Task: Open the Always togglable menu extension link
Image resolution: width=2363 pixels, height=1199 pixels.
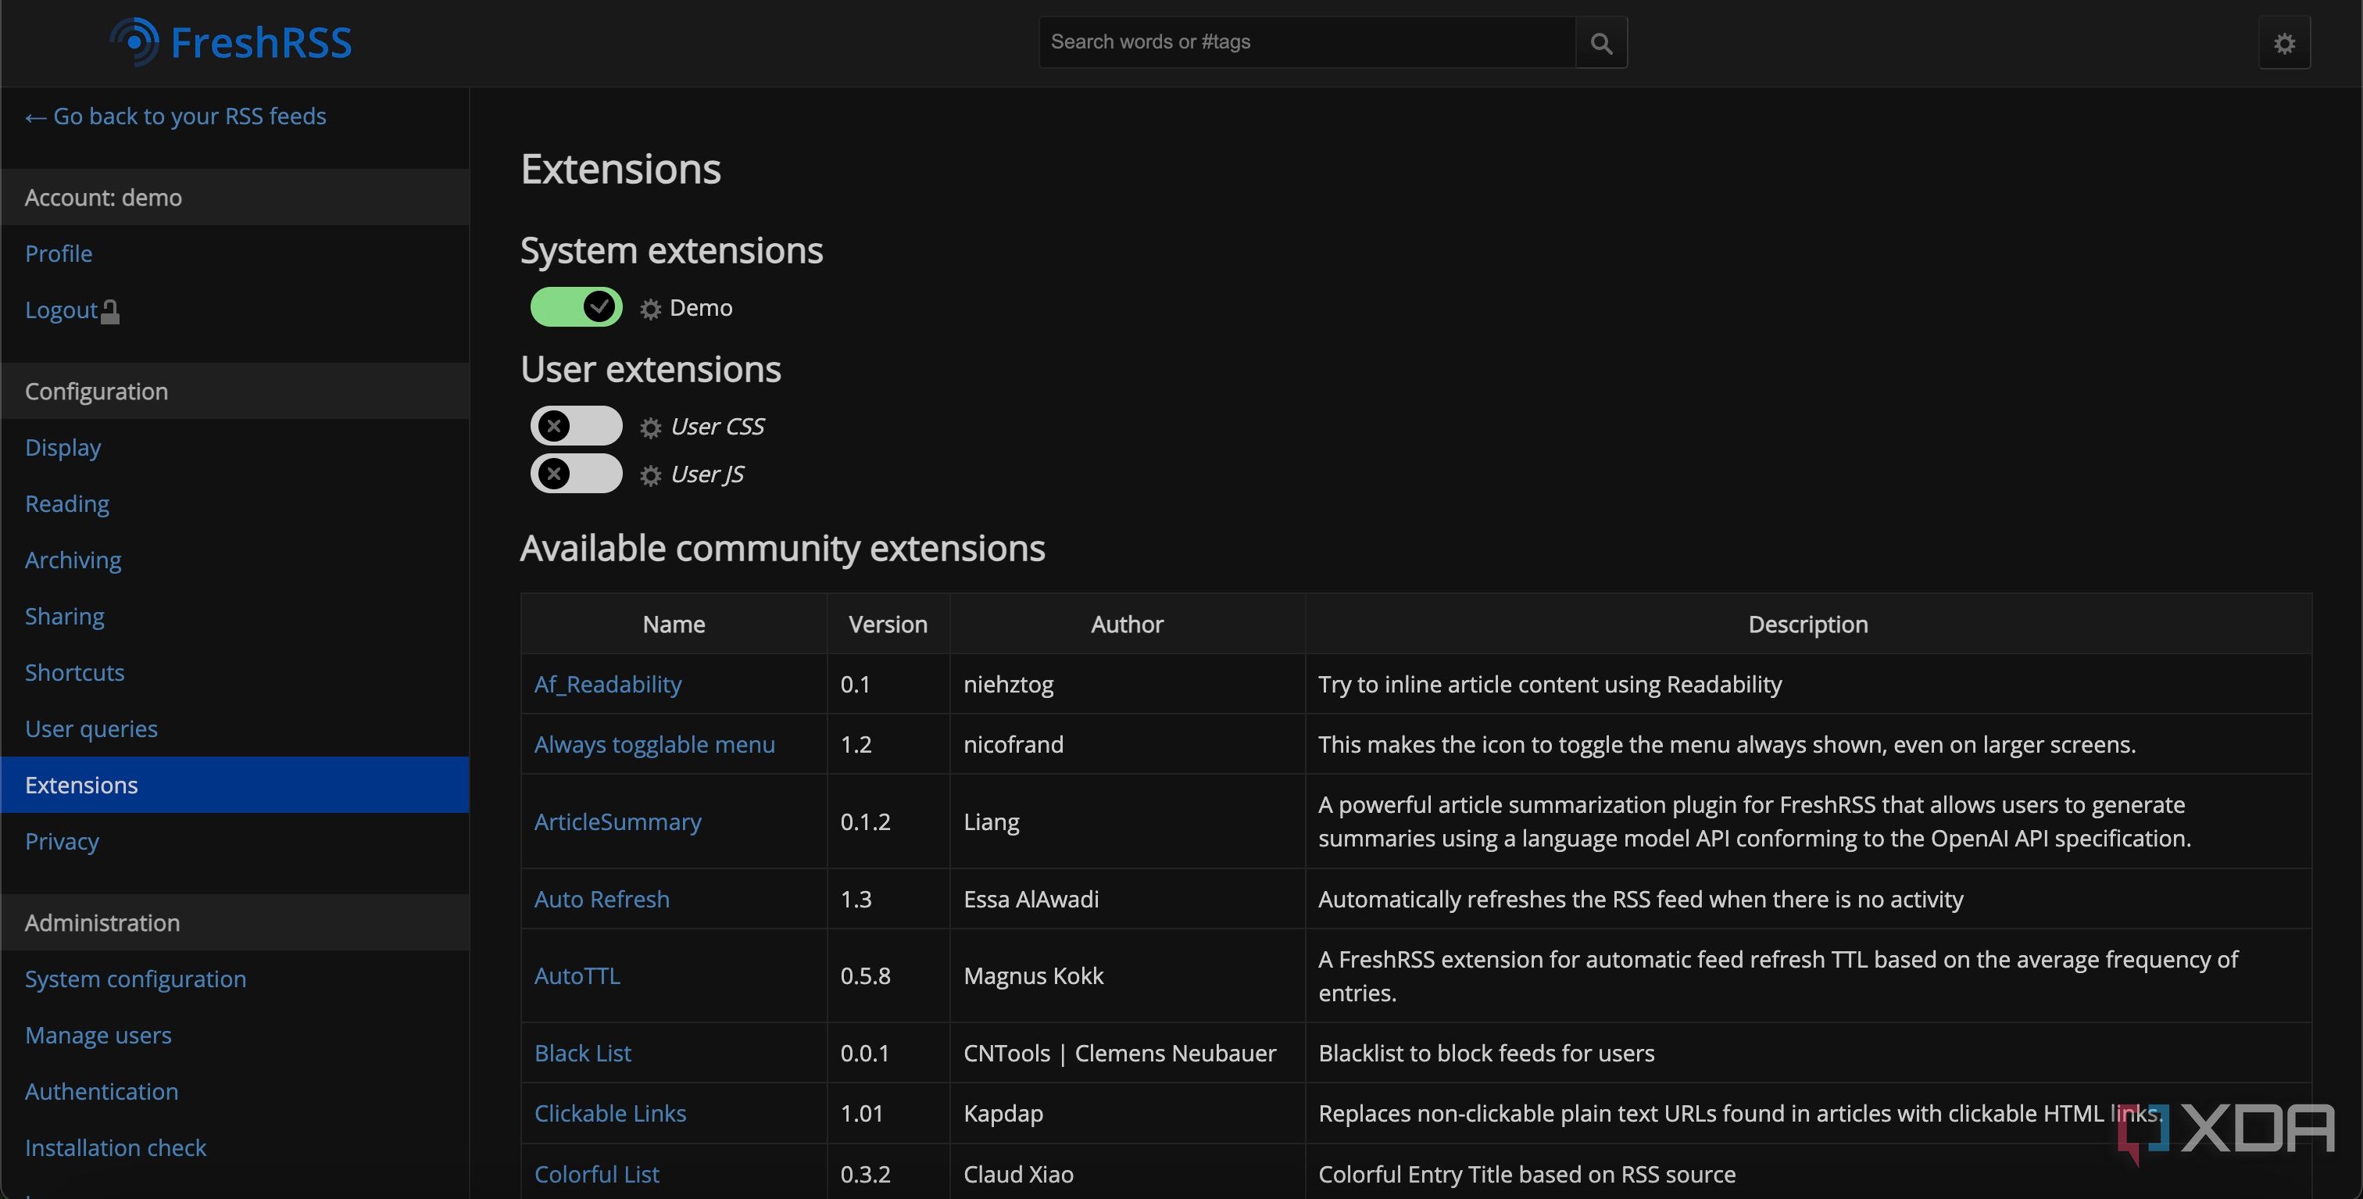Action: tap(654, 745)
